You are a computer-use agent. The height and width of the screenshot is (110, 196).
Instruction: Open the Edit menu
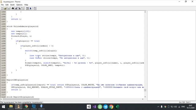tap(7, 5)
